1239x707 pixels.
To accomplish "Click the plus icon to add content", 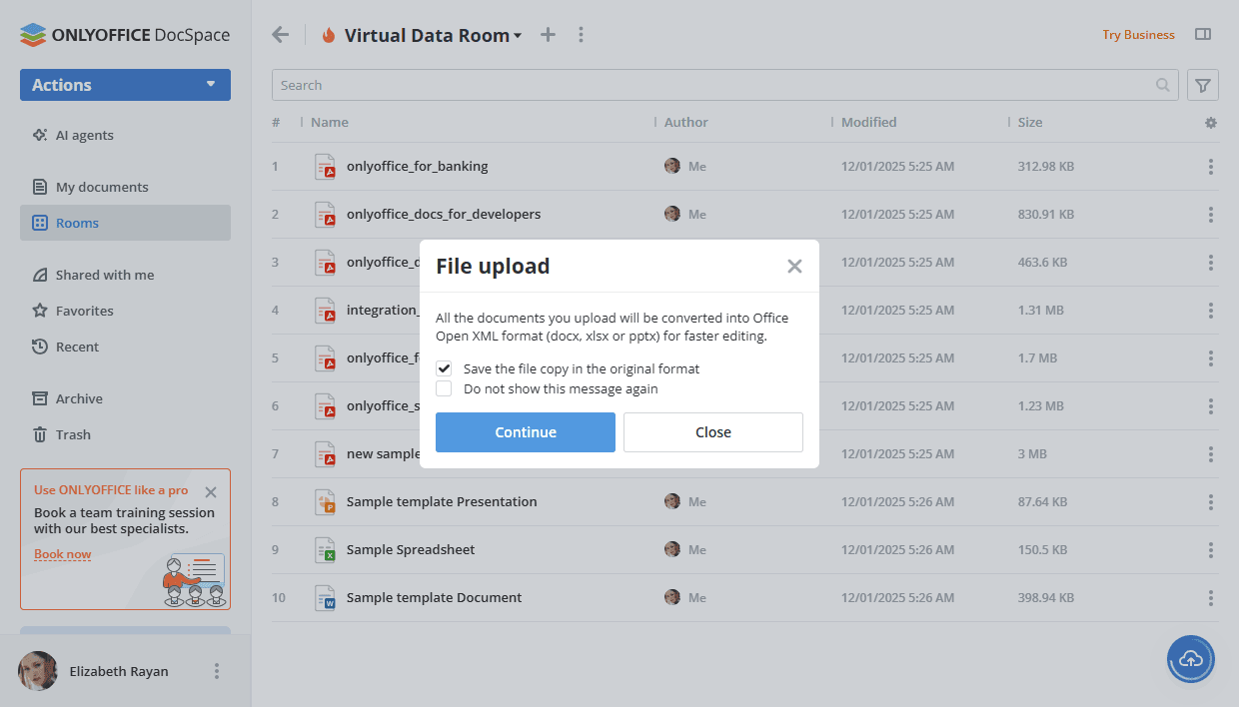I will point(548,35).
